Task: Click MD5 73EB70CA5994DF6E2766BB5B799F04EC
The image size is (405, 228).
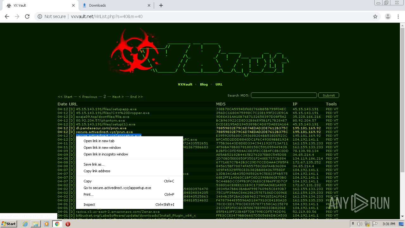Action: coord(251,109)
